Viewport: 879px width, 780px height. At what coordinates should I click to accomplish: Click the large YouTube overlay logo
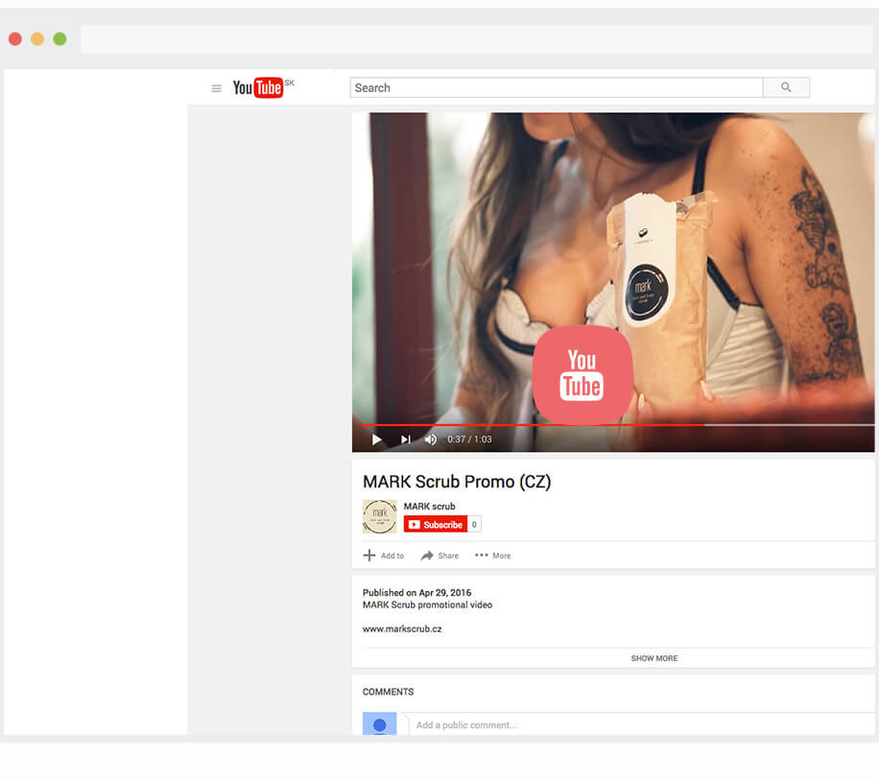pos(582,375)
